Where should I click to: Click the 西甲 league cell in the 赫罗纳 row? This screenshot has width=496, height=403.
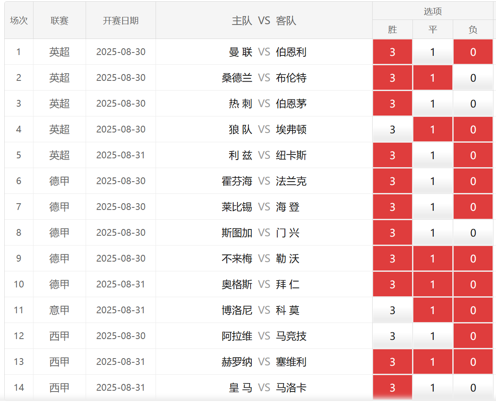(59, 362)
